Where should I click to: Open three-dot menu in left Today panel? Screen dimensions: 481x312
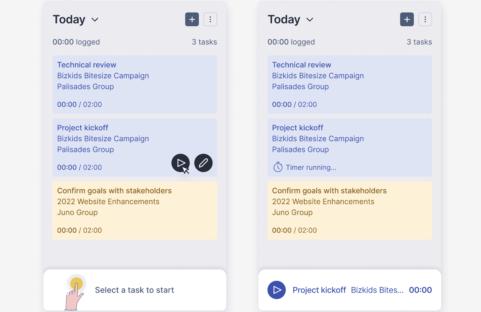click(210, 20)
